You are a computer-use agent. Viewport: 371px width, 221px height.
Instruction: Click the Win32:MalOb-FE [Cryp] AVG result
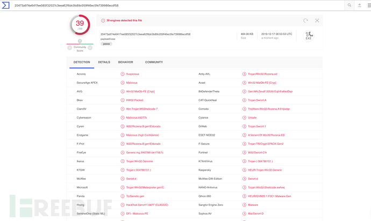point(140,91)
